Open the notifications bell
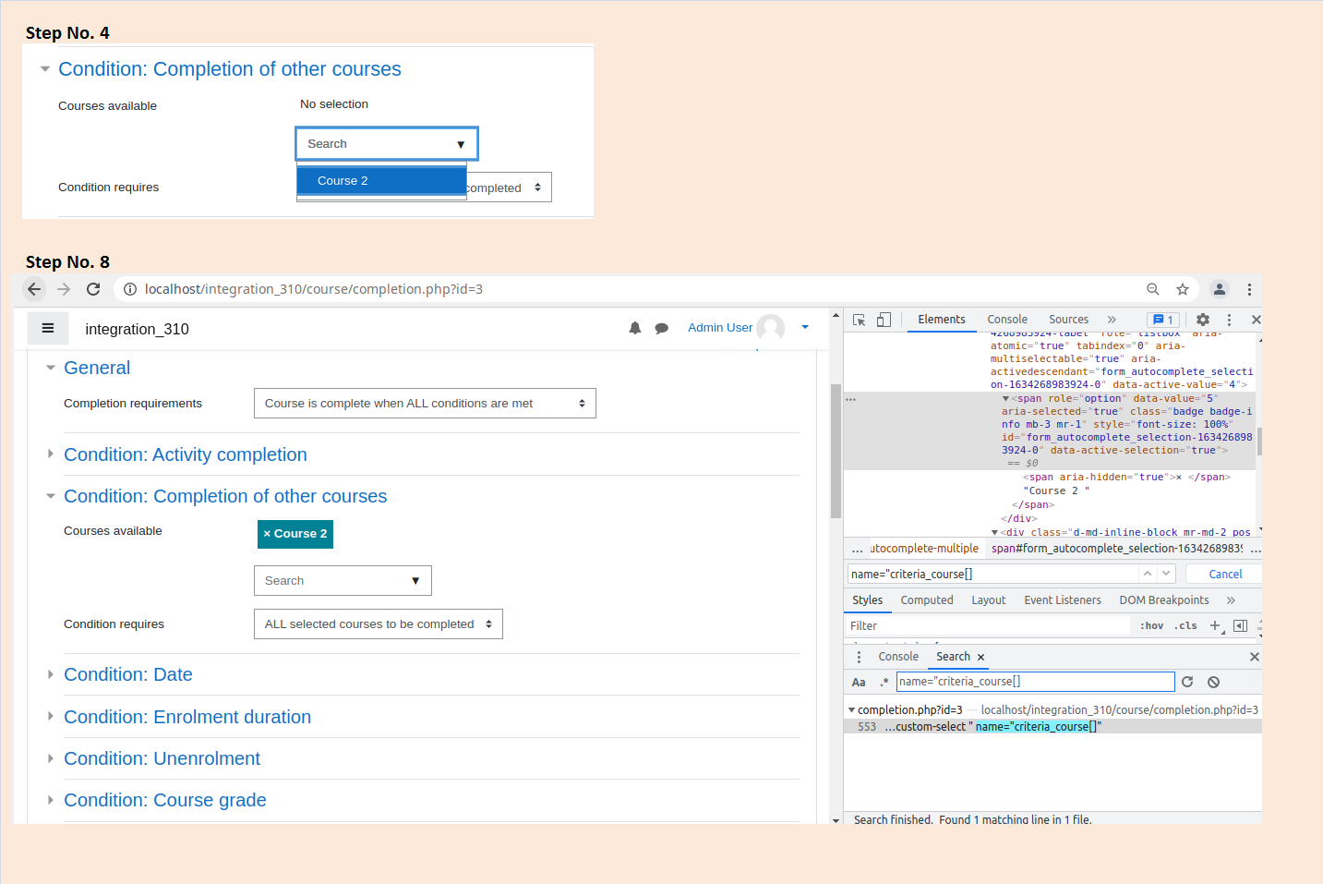The image size is (1323, 884). (x=635, y=328)
